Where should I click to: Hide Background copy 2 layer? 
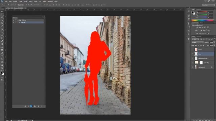[x=193, y=58]
